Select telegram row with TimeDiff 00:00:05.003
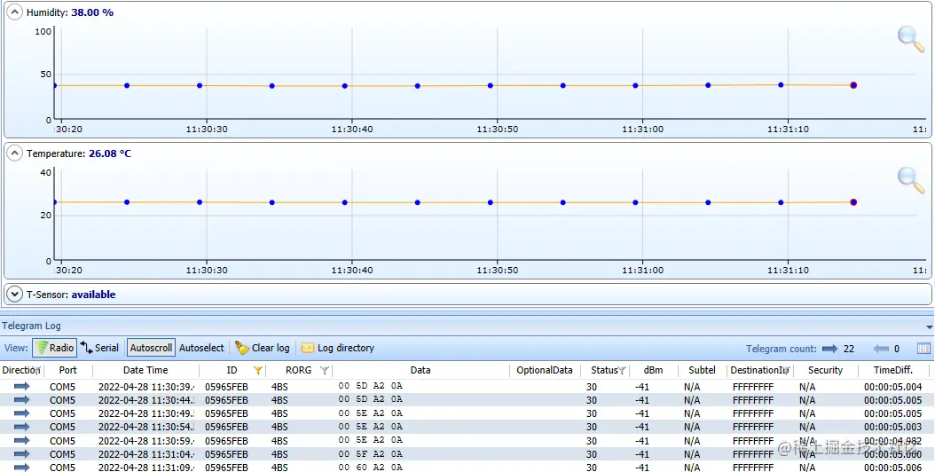This screenshot has height=472, width=935. (x=467, y=427)
